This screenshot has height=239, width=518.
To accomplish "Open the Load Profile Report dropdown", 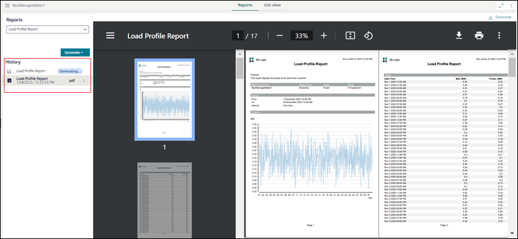I will coord(48,29).
